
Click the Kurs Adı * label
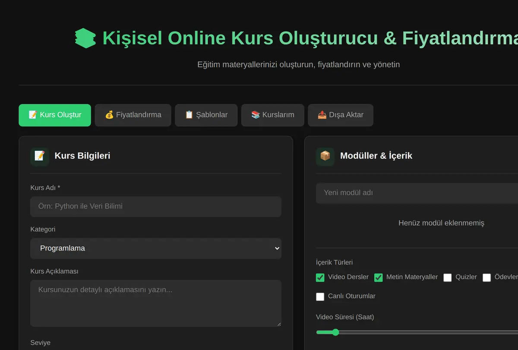point(45,188)
